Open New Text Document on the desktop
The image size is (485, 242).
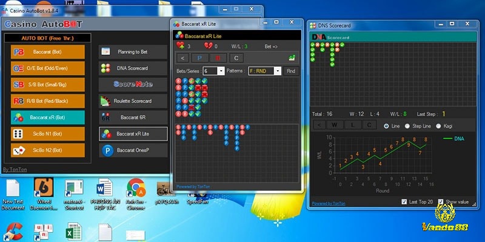[13, 195]
